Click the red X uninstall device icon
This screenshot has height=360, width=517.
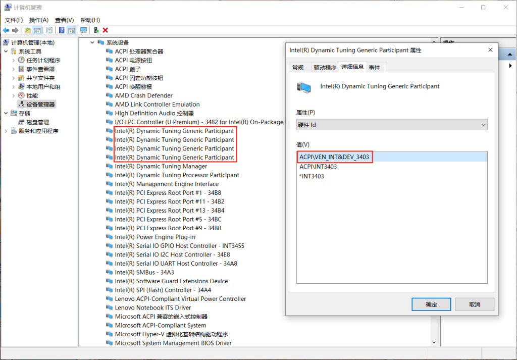pos(106,30)
